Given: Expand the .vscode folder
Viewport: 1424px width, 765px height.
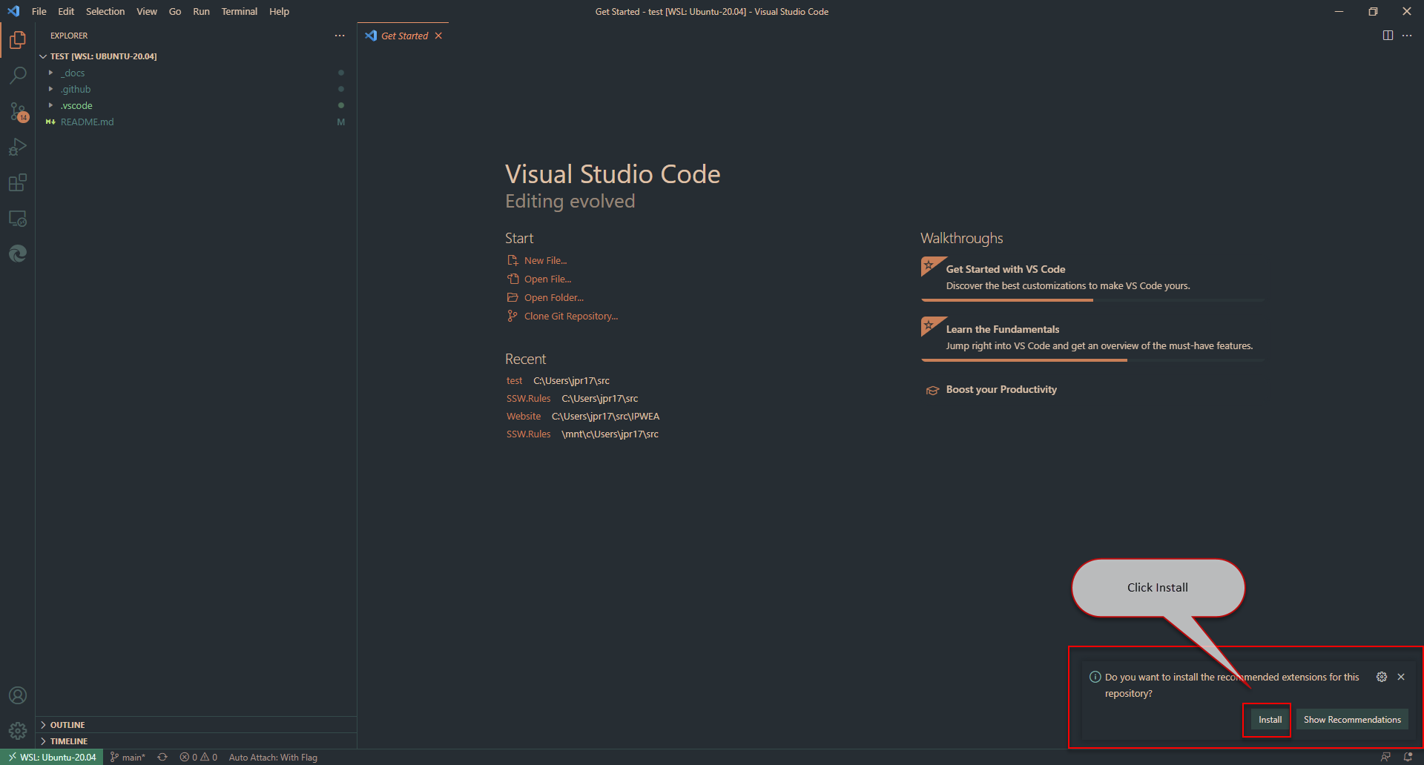Looking at the screenshot, I should point(196,105).
